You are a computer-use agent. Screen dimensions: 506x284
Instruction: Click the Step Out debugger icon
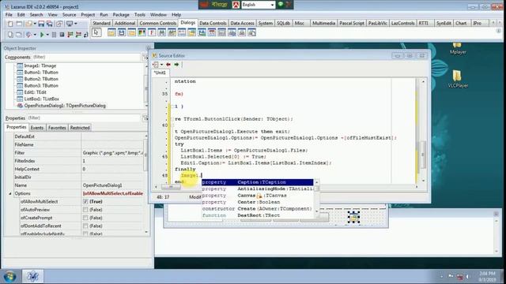pyautogui.click(x=85, y=35)
